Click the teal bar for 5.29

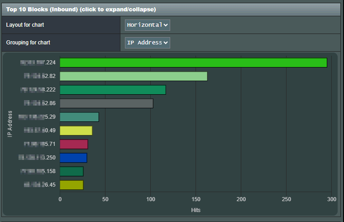tap(79, 117)
